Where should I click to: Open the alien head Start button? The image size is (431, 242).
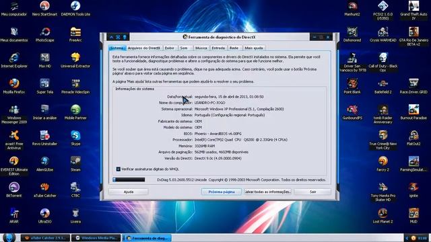pos(9,237)
